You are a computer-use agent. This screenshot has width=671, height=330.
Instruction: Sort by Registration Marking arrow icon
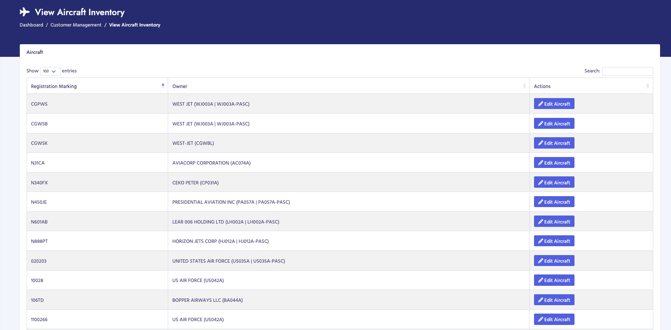tap(163, 86)
